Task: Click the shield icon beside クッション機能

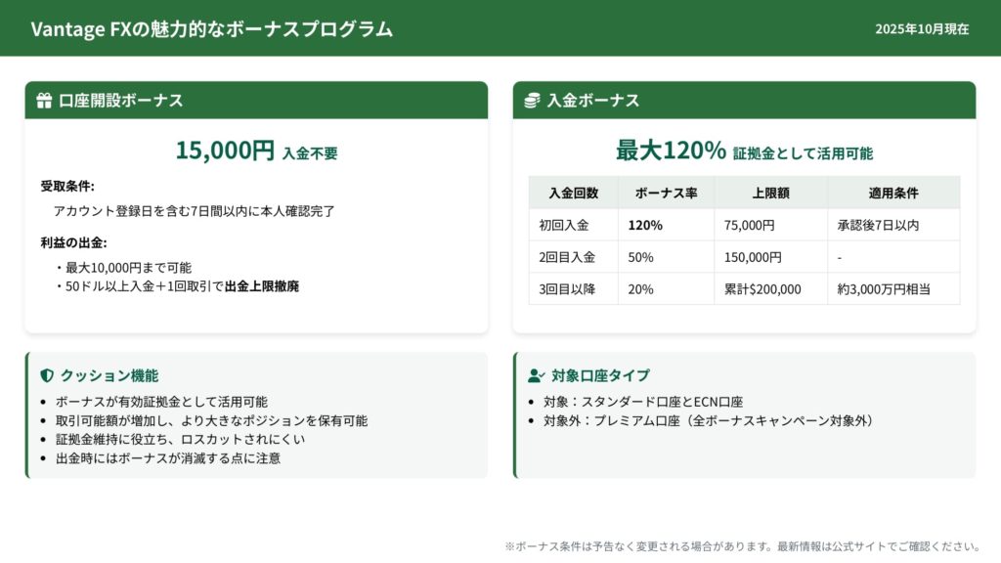Action: (x=46, y=375)
